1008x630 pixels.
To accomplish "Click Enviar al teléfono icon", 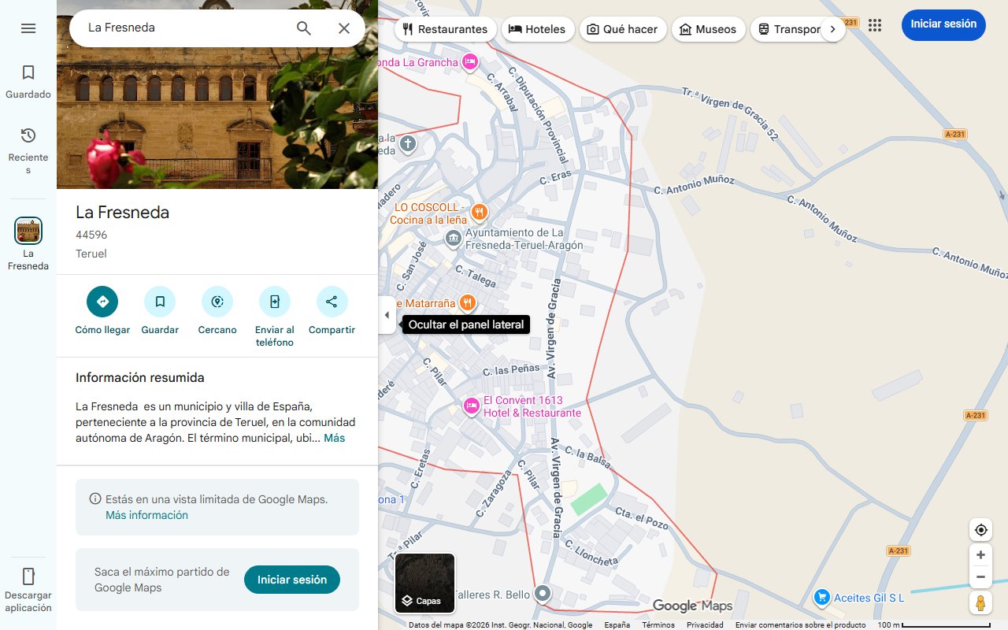I will coord(275,302).
